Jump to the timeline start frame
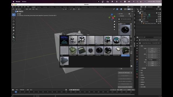Viewport: 173px width, 97px height. tap(70, 90)
